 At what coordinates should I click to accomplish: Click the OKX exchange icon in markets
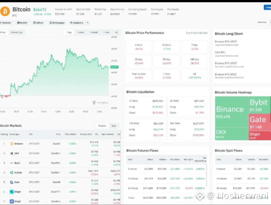tap(12, 153)
